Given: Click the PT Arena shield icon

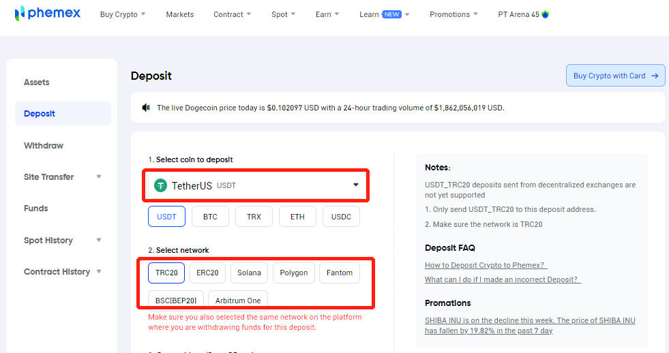Looking at the screenshot, I should (x=545, y=14).
